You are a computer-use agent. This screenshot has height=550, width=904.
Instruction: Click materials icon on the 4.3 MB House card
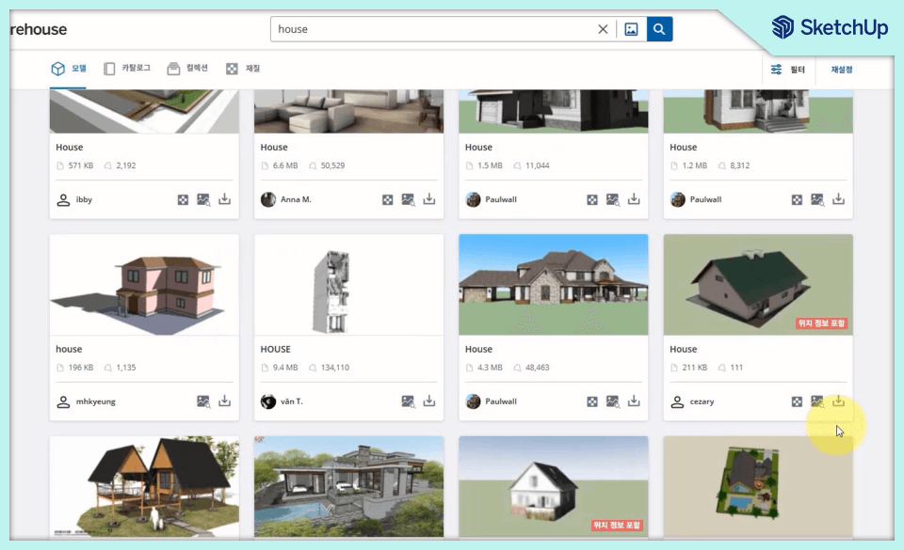pos(592,401)
